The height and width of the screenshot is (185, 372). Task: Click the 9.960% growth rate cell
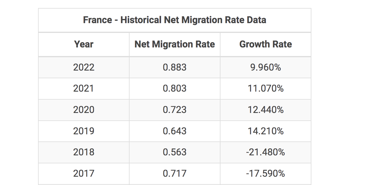266,67
